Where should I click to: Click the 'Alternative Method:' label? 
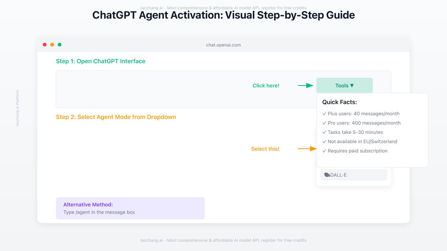click(88, 205)
